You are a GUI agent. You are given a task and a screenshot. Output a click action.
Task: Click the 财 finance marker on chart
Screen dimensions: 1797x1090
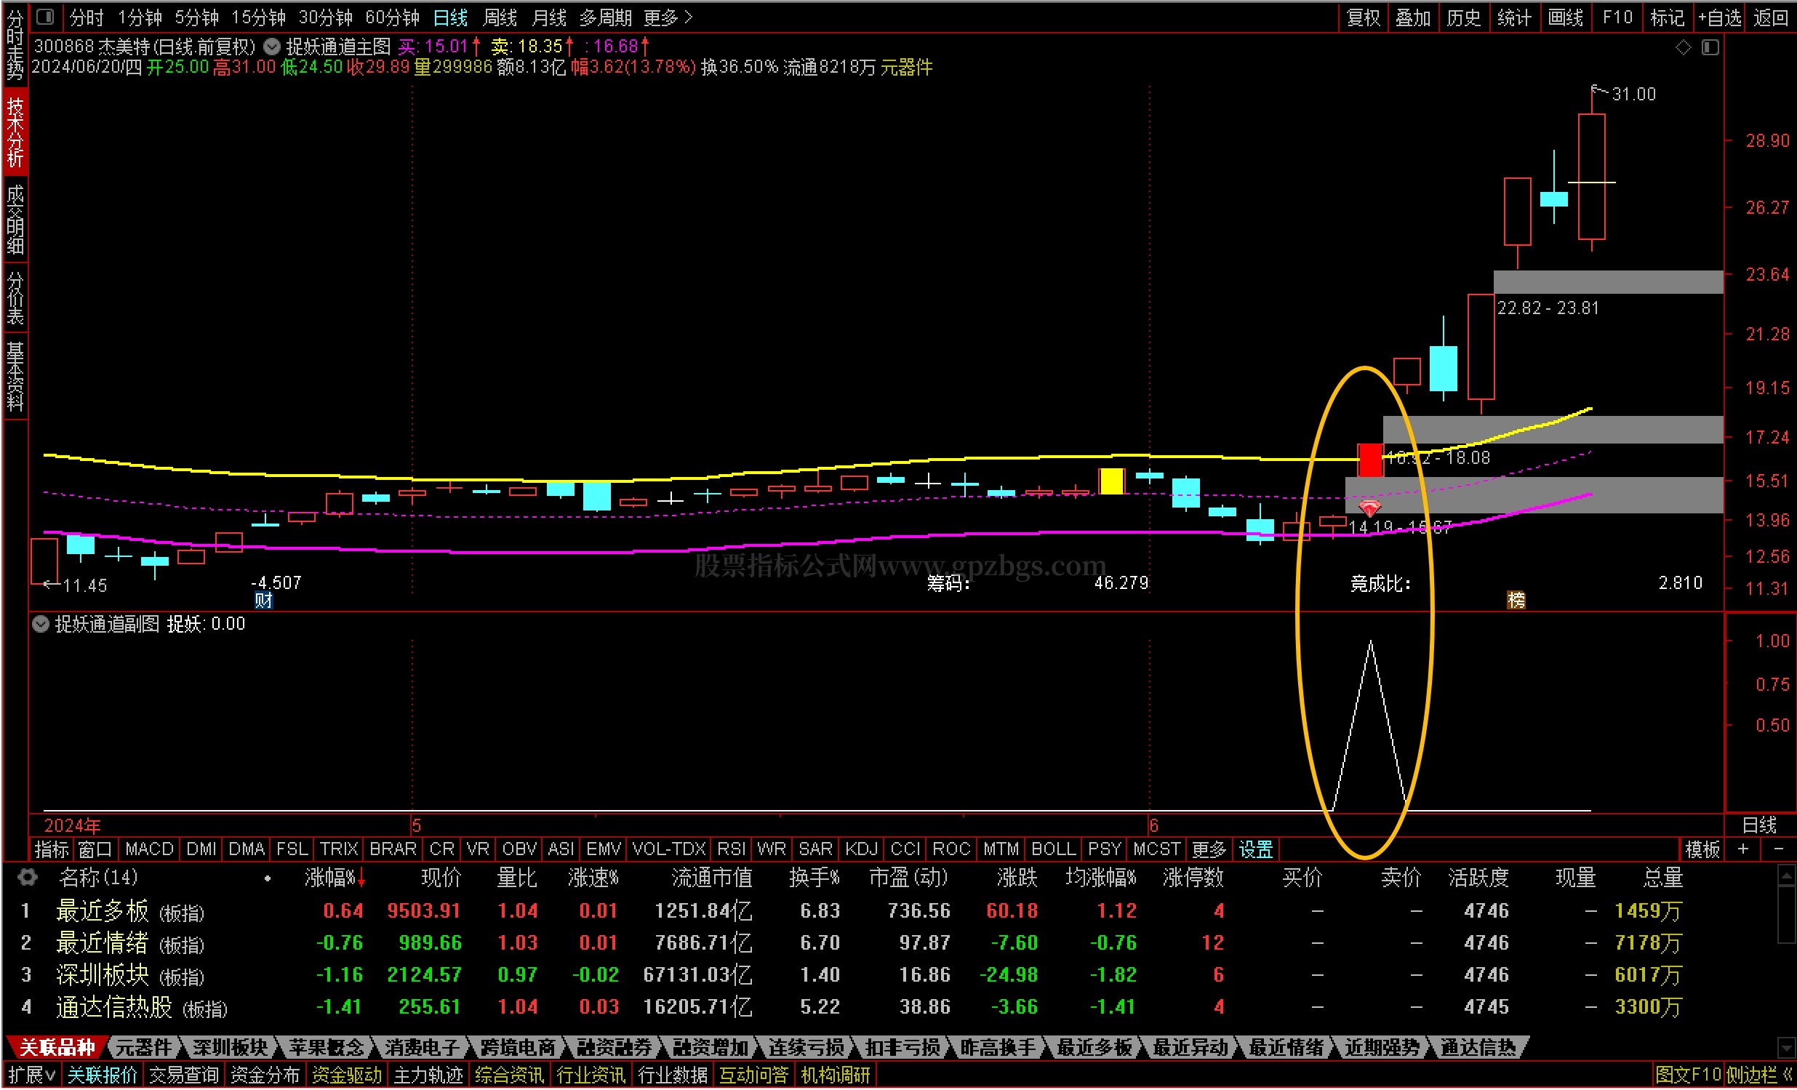point(263,600)
